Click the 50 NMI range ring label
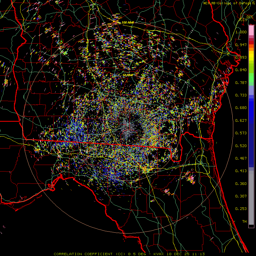The image size is (256, 256). coord(128,75)
